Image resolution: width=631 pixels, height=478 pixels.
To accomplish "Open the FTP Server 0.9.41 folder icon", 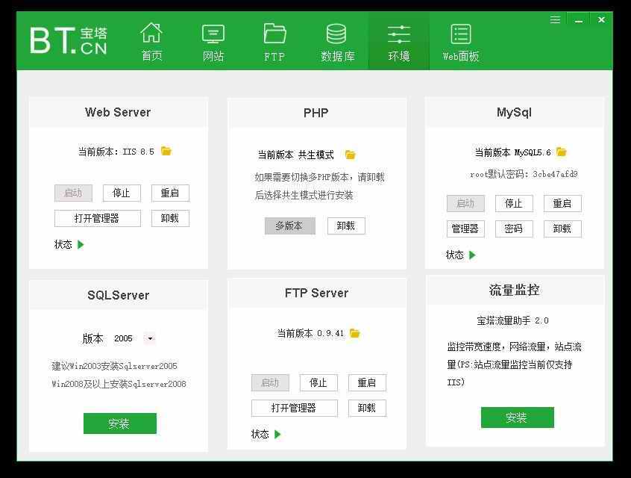I will pyautogui.click(x=355, y=333).
